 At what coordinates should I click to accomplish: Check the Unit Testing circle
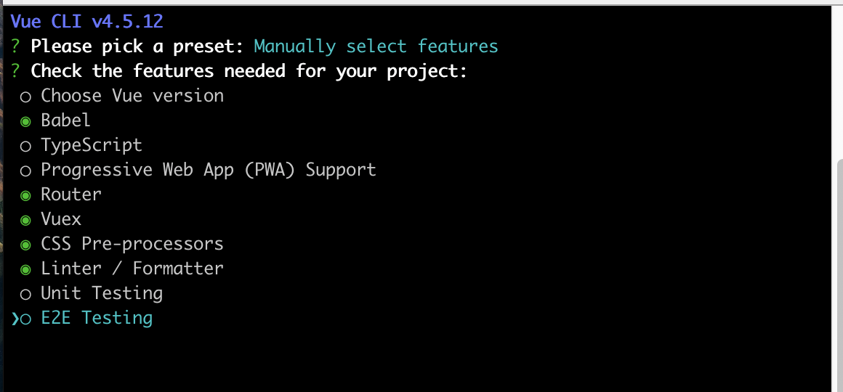tap(25, 295)
